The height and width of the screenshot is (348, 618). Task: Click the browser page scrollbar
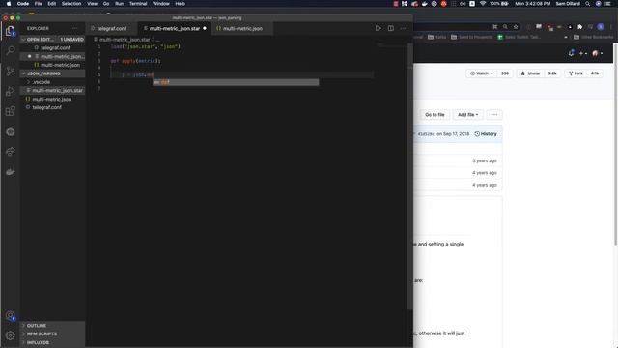tap(615, 144)
